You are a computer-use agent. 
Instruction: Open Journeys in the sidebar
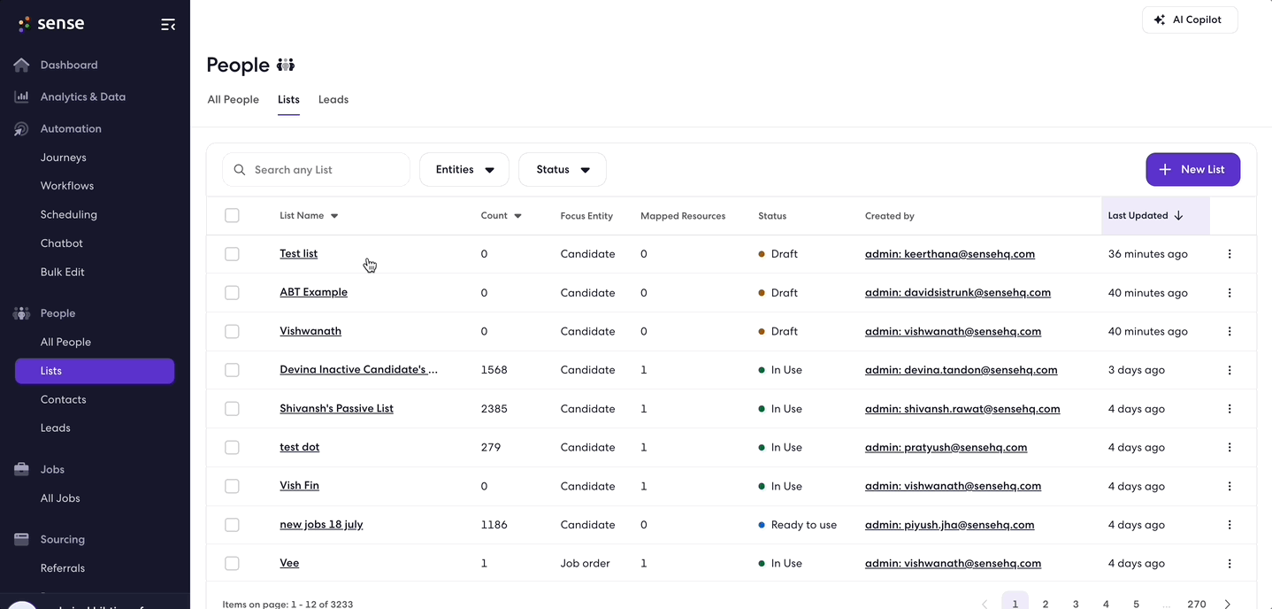click(x=64, y=158)
